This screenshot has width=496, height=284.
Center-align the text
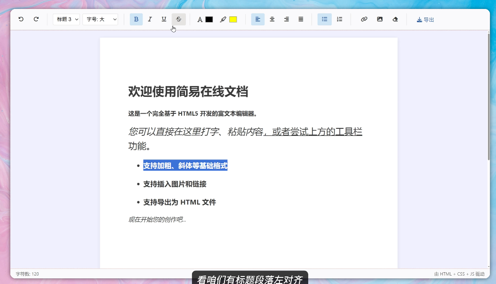pos(272,19)
